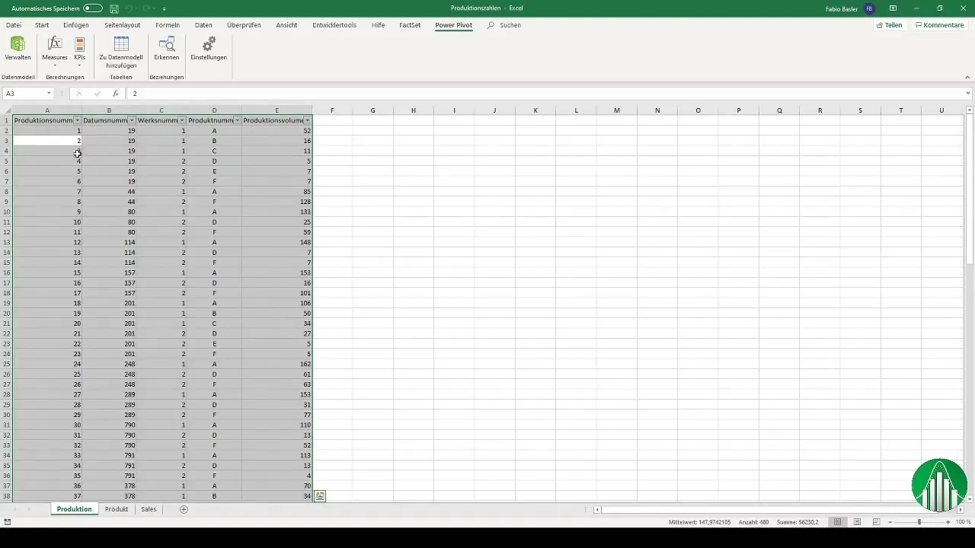Click status bar Mittelwert value
Viewport: 975px width, 548px height.
click(700, 522)
